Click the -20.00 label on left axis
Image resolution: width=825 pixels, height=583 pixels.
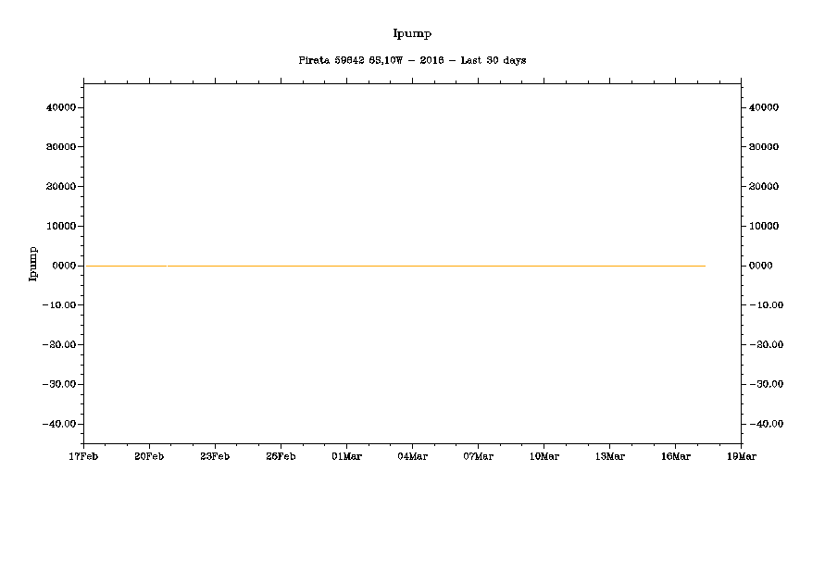(60, 345)
